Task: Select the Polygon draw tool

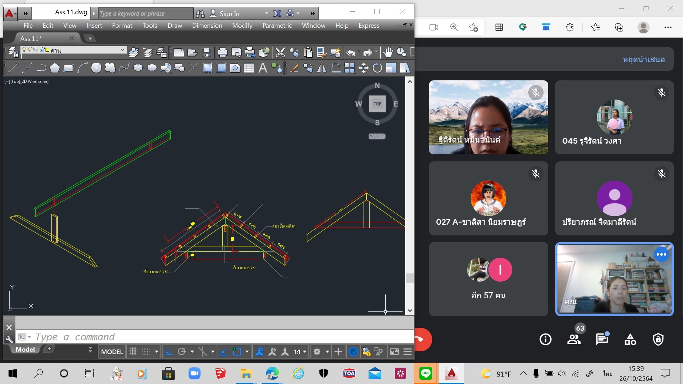Action: coord(54,68)
